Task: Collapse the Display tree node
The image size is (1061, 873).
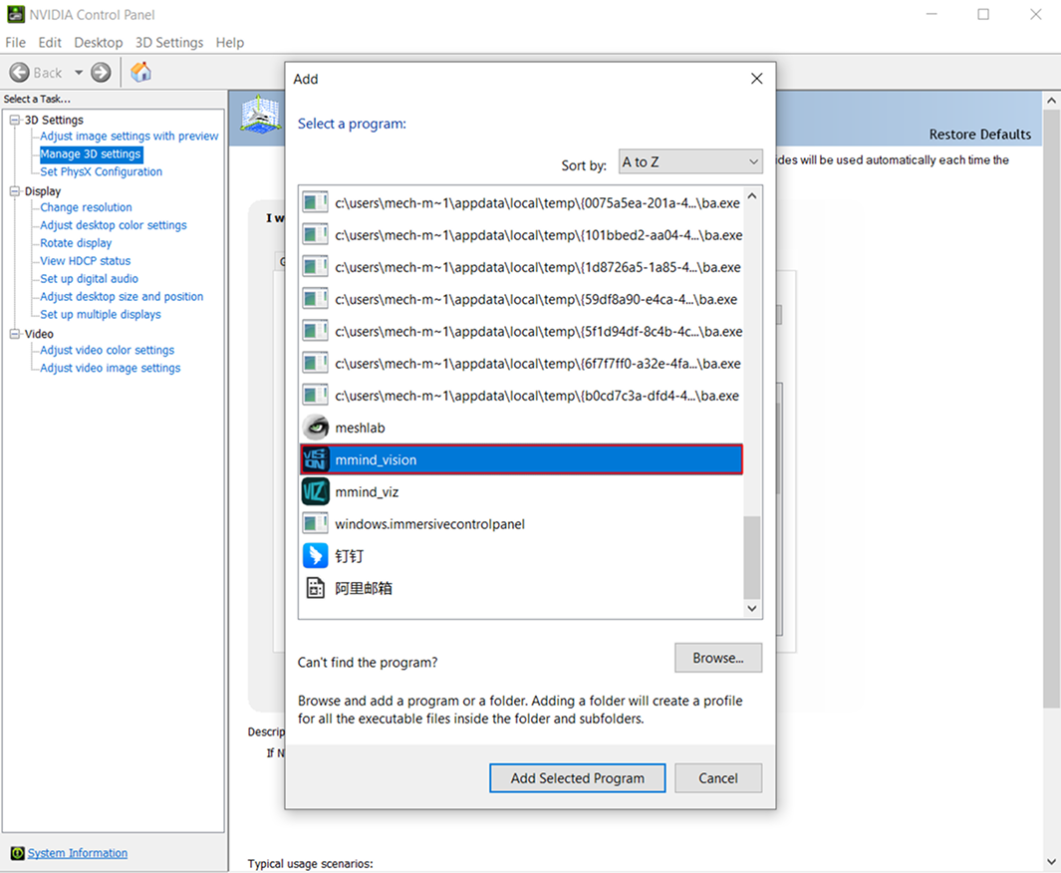Action: (x=15, y=191)
